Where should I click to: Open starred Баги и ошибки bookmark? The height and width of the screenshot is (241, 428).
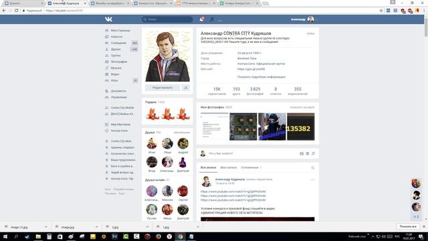122,166
